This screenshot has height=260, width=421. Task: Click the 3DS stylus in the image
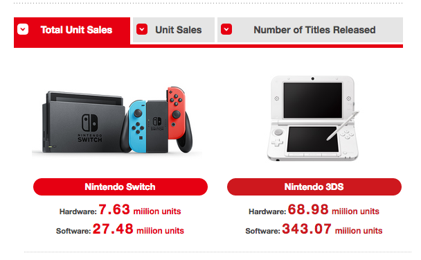343,125
